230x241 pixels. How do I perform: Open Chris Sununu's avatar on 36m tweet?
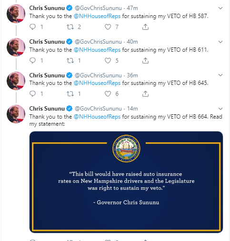point(16,81)
